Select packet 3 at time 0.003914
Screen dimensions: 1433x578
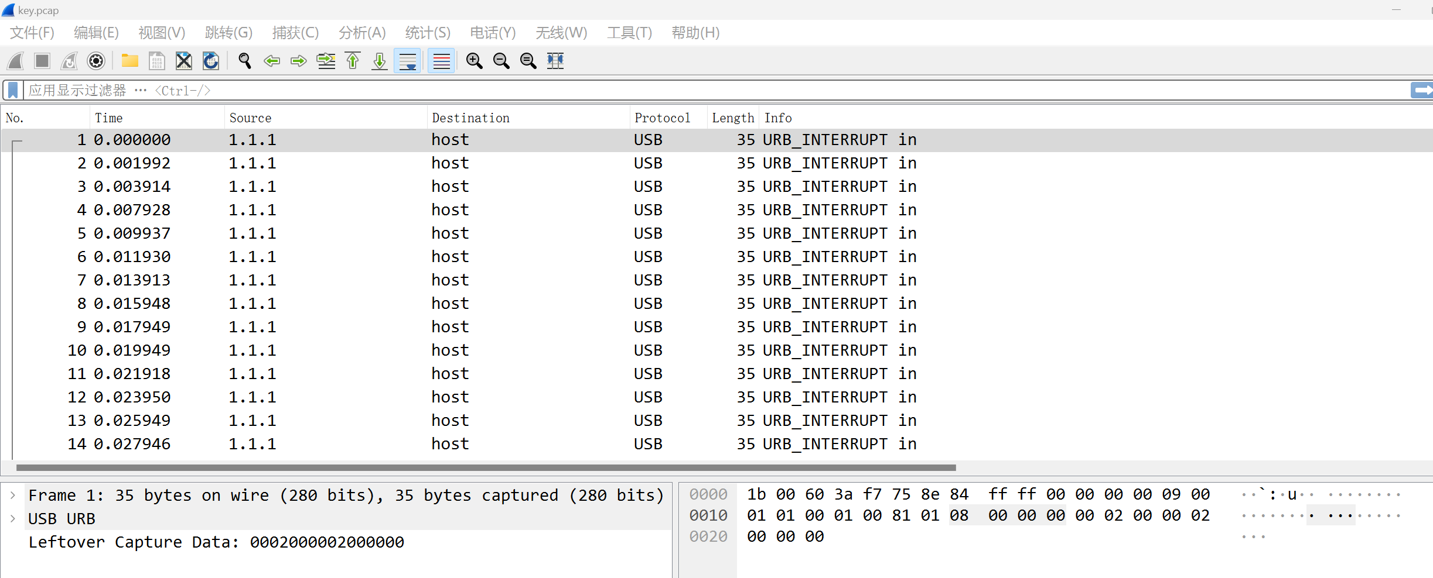(x=717, y=187)
